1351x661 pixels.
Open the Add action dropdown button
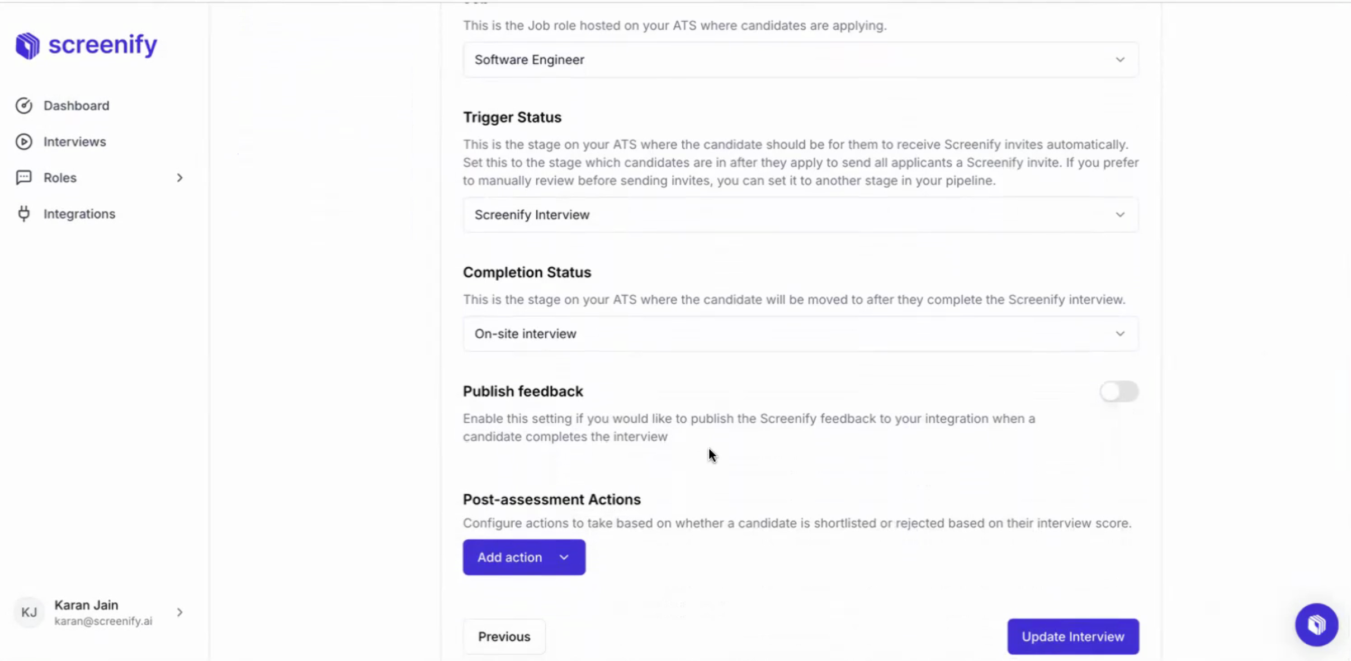[x=524, y=557]
